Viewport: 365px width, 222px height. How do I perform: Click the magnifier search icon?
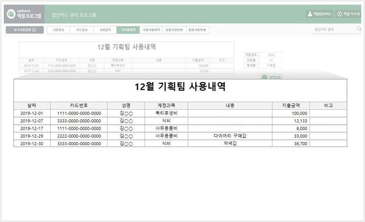click(x=359, y=29)
